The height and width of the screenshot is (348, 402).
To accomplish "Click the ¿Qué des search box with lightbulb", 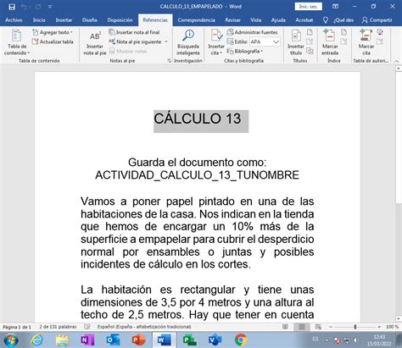I will pyautogui.click(x=338, y=20).
